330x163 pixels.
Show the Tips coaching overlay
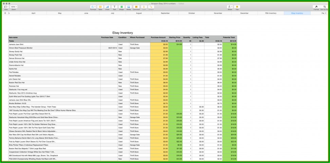[237, 7]
